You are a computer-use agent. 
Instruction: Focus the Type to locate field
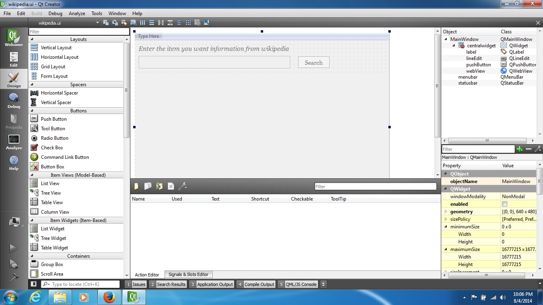[80, 284]
